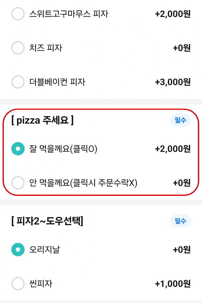Tap the +0원 price beside 치즈 피자
The image size is (202, 303).
(182, 48)
